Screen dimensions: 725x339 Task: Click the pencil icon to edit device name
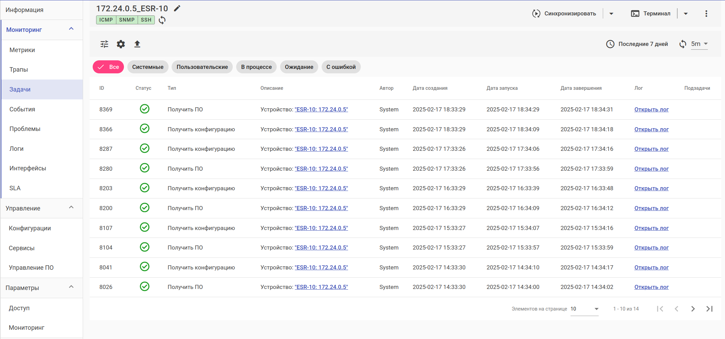[177, 9]
